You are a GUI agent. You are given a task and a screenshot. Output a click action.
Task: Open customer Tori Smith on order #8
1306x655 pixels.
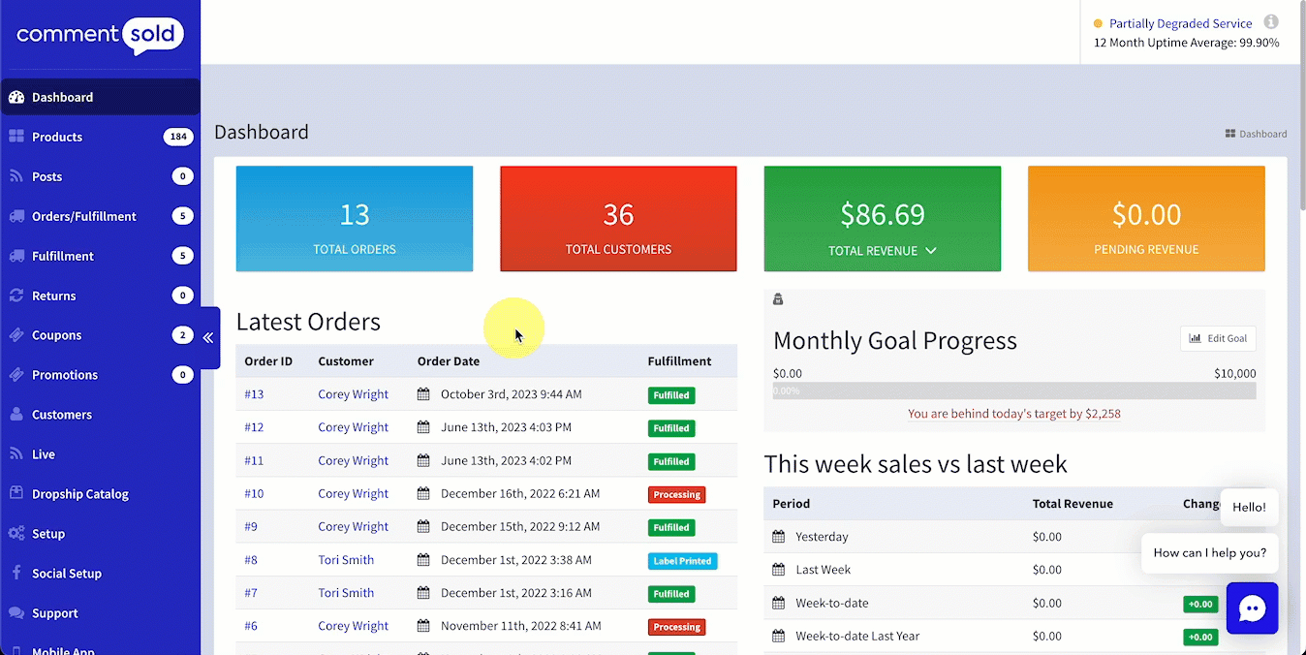point(346,560)
